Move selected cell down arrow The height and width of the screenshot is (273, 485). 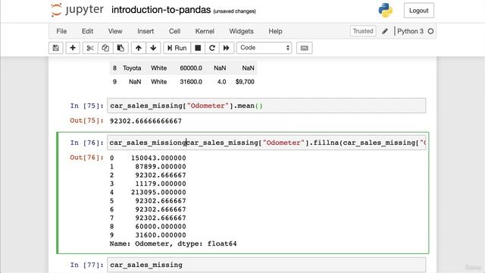[153, 48]
